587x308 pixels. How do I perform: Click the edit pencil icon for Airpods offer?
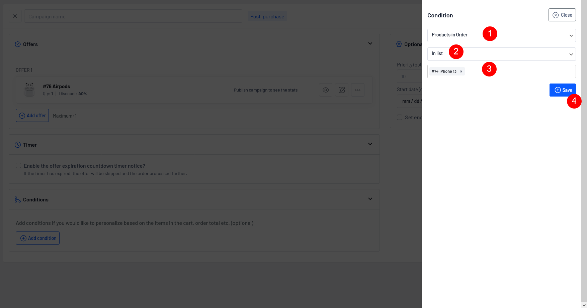341,90
